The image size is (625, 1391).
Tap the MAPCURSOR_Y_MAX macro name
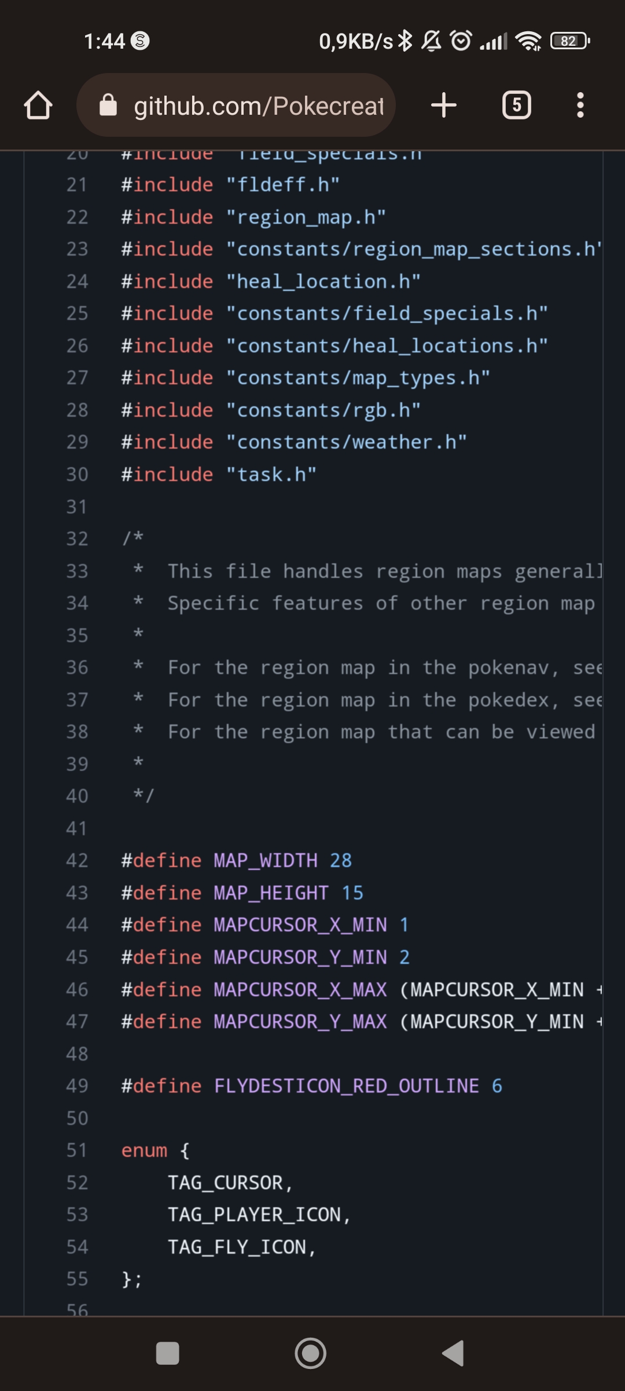click(300, 1021)
